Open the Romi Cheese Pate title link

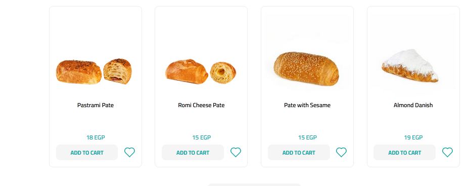coord(201,105)
